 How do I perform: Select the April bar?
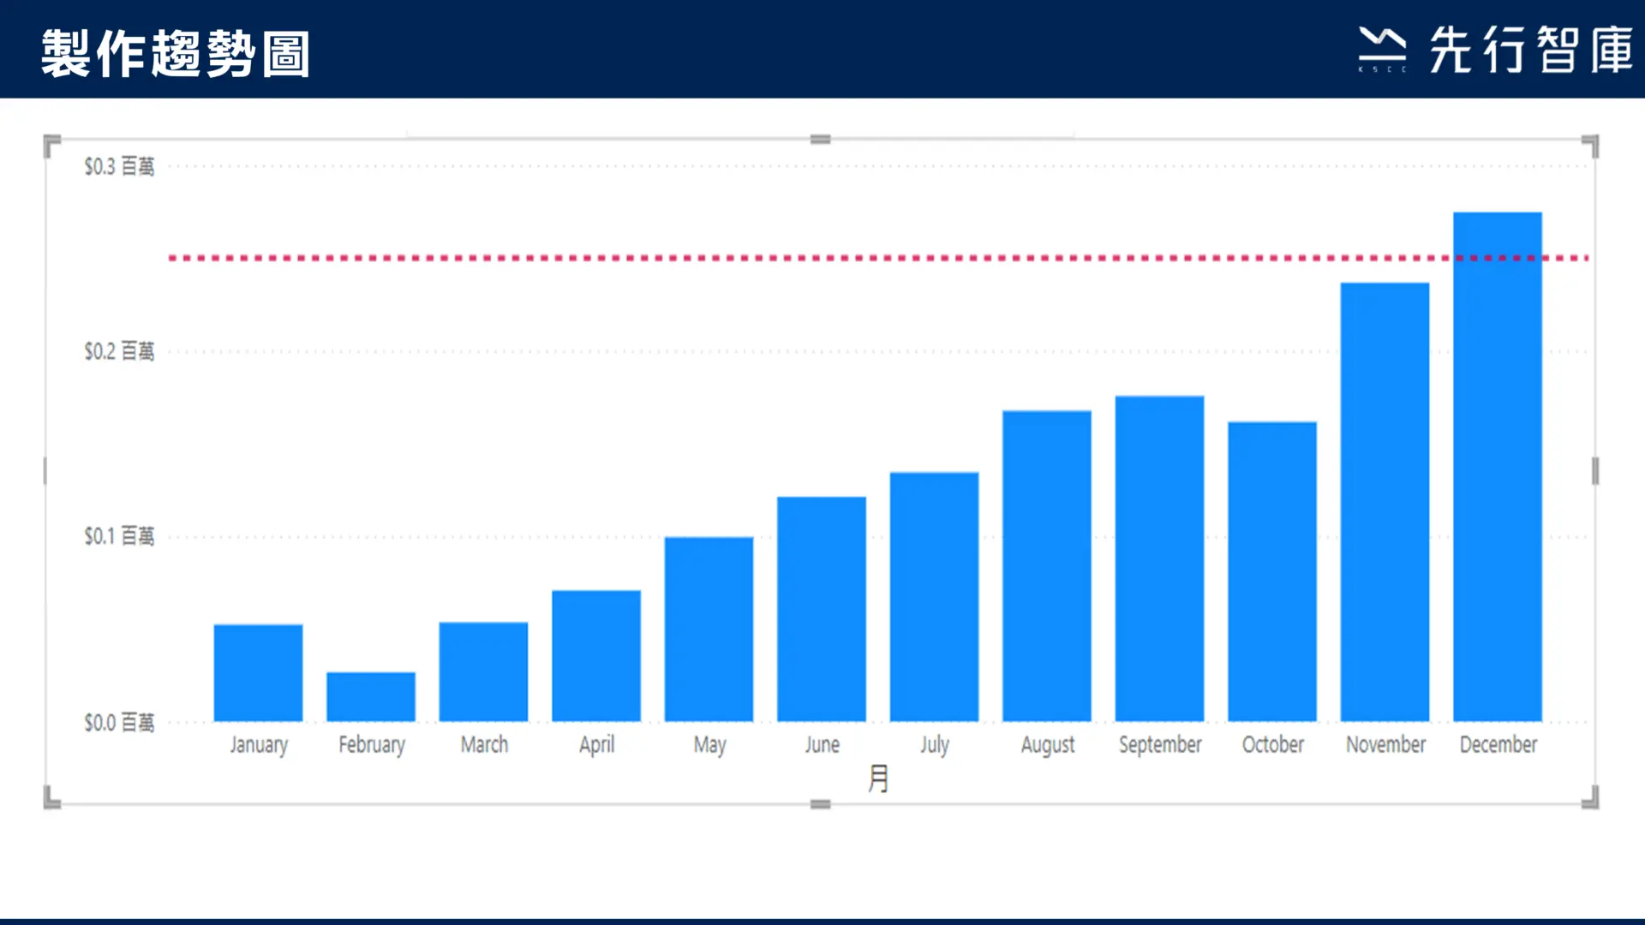point(596,656)
